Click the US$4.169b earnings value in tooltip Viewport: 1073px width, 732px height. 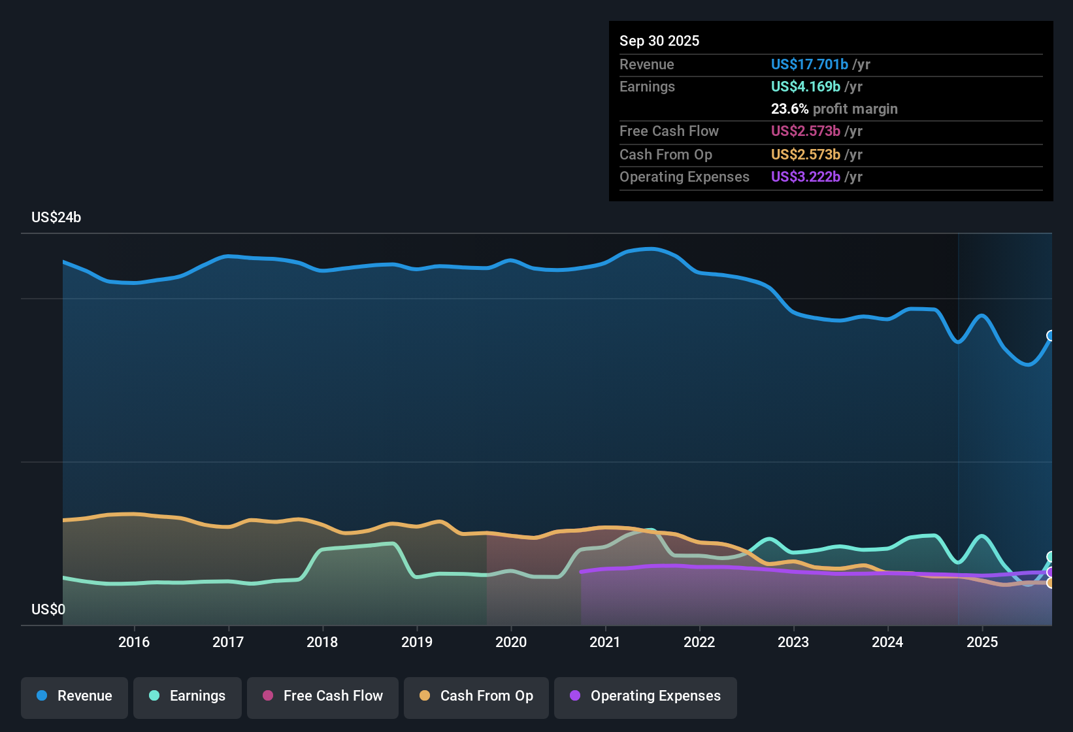[805, 87]
